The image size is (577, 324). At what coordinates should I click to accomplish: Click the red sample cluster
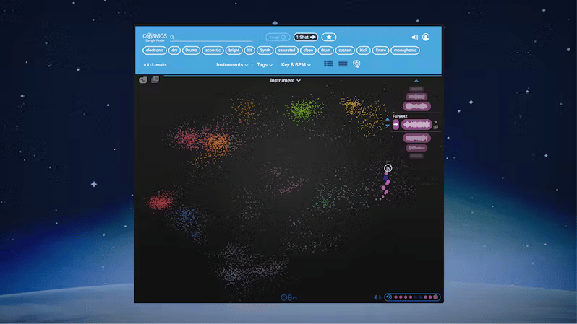(161, 201)
